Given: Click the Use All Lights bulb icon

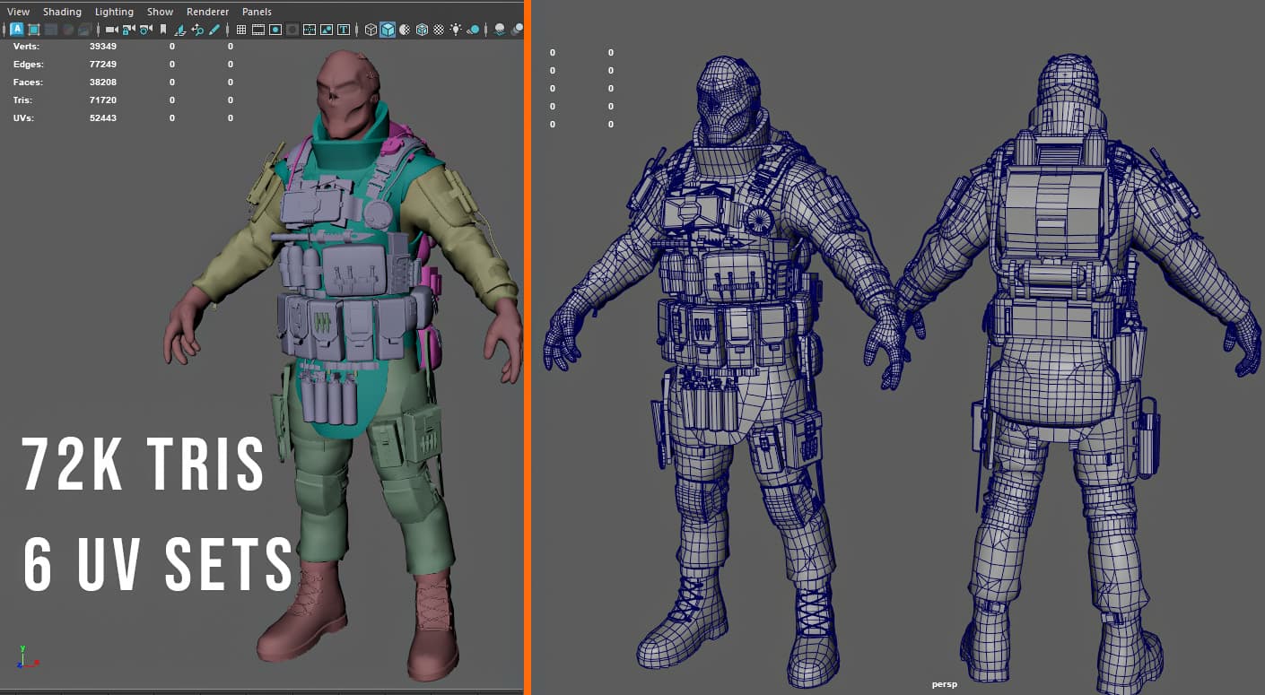Looking at the screenshot, I should (x=456, y=30).
